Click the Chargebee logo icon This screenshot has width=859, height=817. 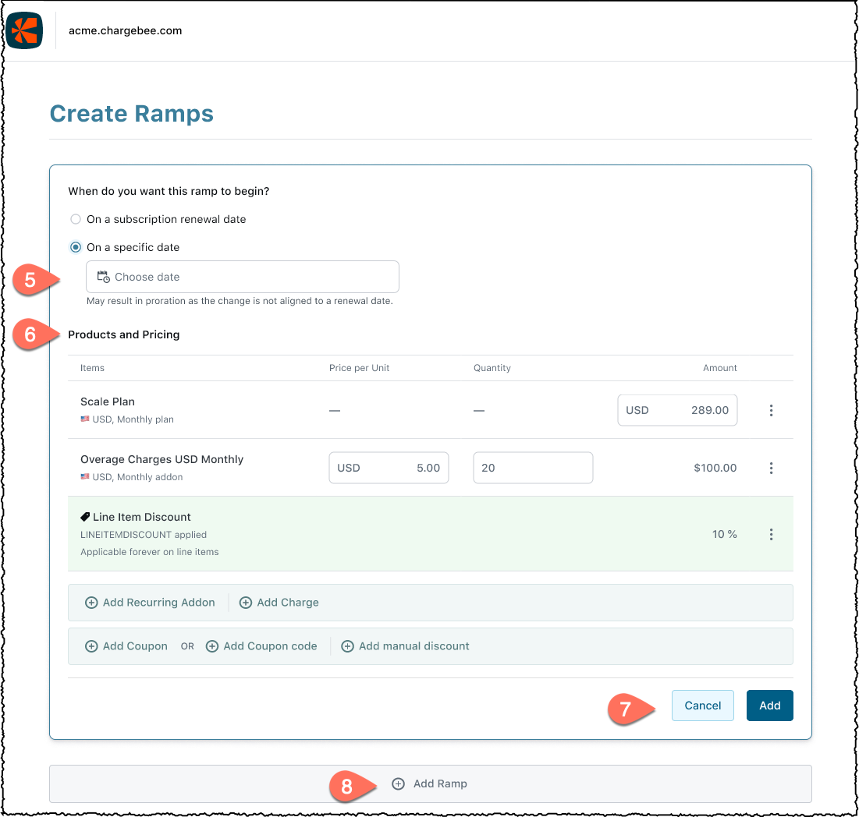[24, 31]
